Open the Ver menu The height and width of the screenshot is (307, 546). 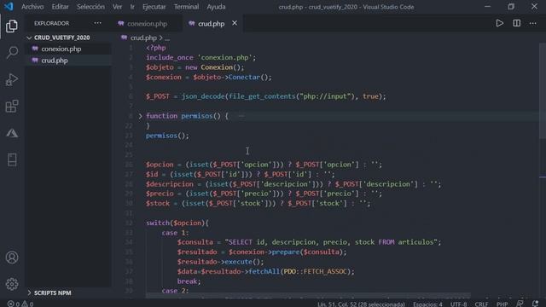coord(118,7)
